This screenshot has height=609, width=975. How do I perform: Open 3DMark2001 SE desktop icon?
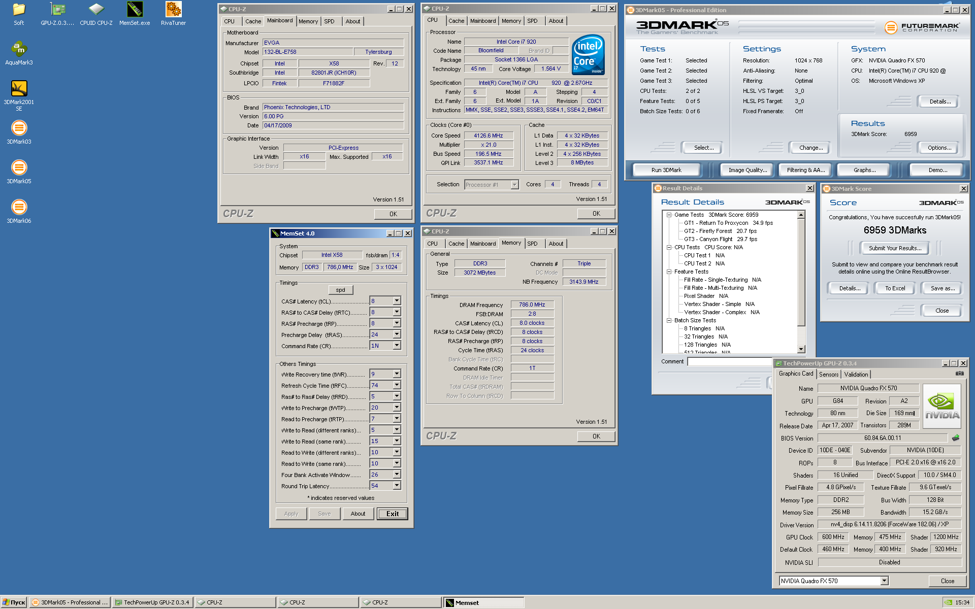pos(19,96)
